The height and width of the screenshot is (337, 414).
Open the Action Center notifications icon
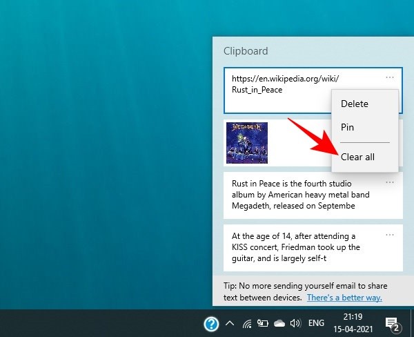393,324
